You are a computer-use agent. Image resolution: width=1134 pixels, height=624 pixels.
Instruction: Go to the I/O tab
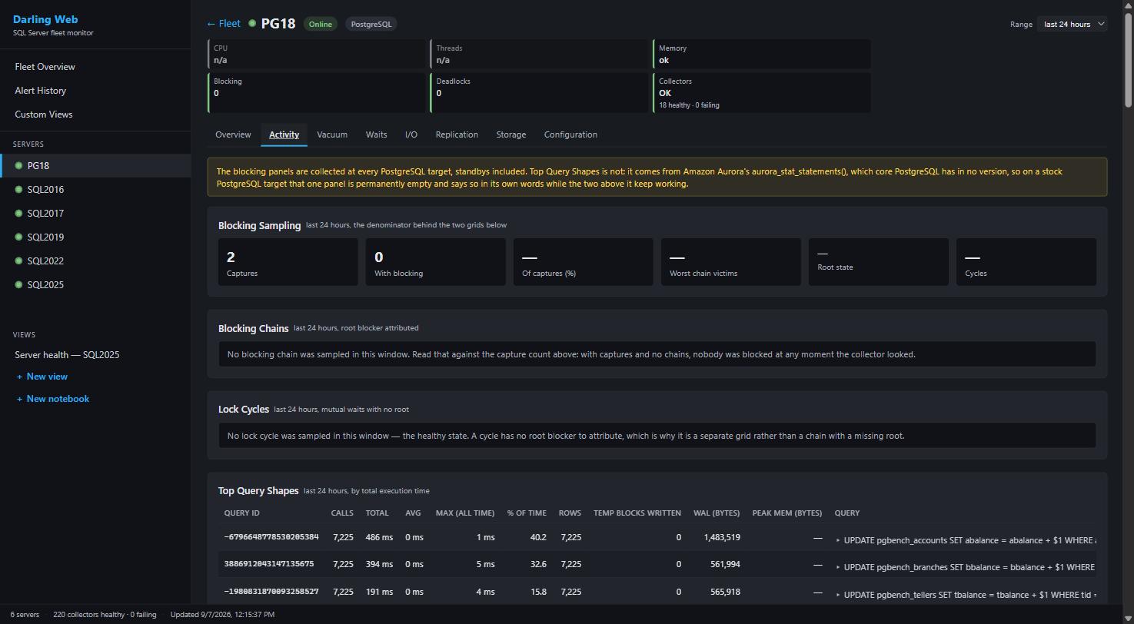411,134
